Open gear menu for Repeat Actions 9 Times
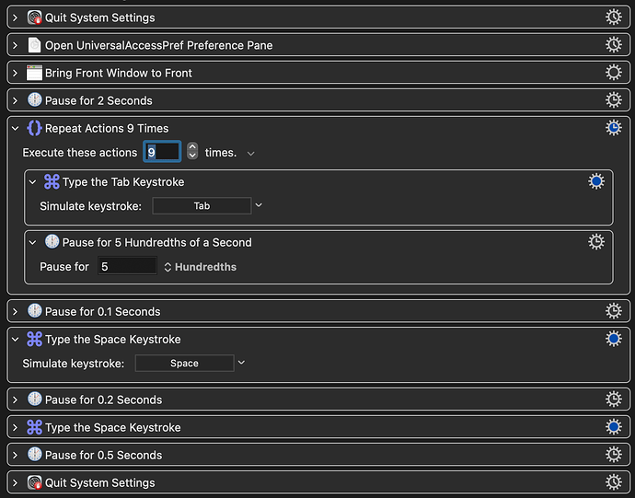 [614, 128]
